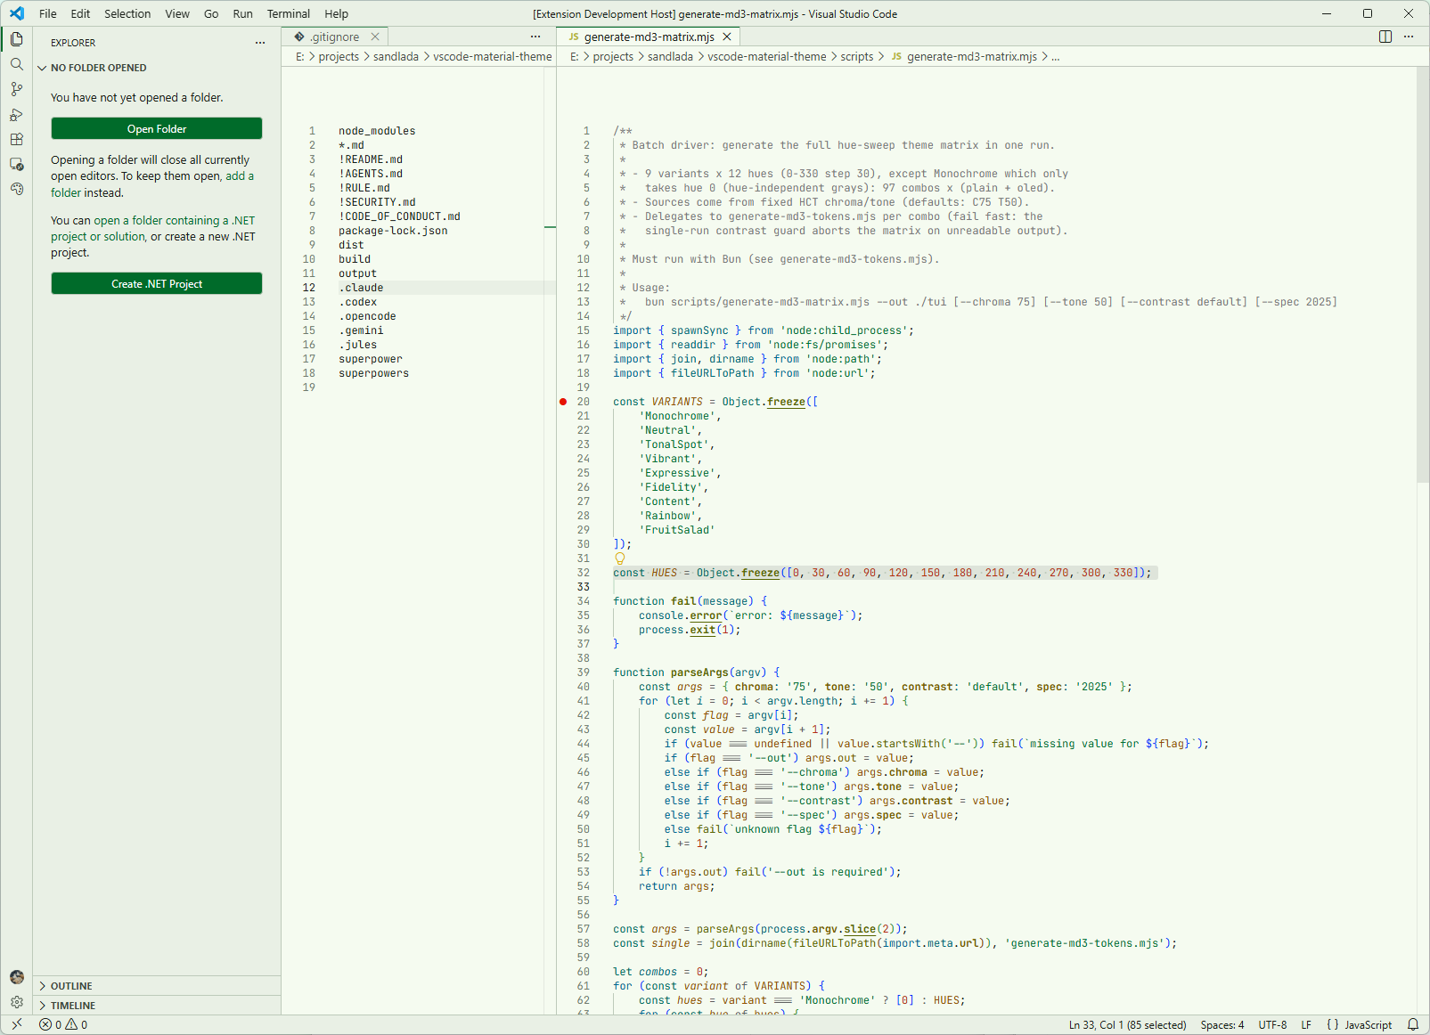Open more actions for the left editor group
Image resolution: width=1430 pixels, height=1035 pixels.
click(535, 37)
